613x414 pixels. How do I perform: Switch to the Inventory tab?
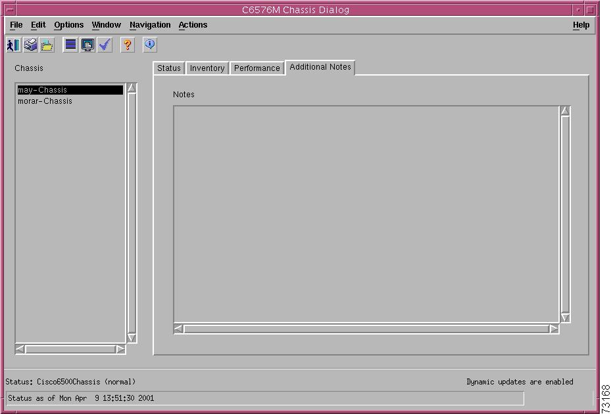click(207, 68)
